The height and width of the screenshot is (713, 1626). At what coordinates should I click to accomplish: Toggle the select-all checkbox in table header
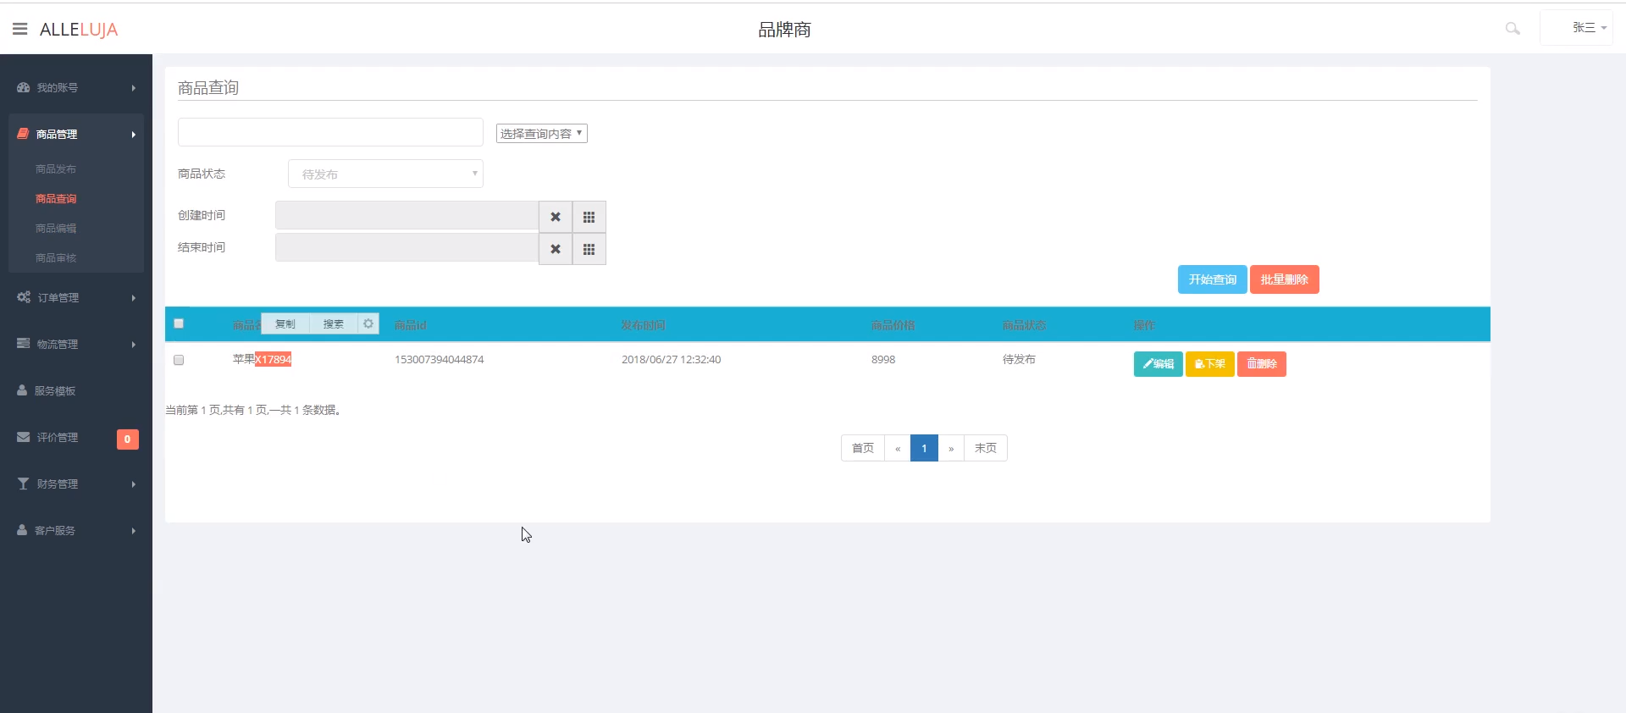point(179,323)
